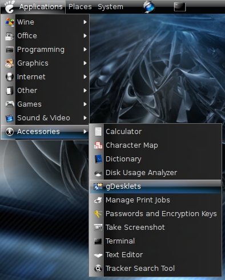
Task: Expand the Other submenu arrow
Action: [x=85, y=91]
